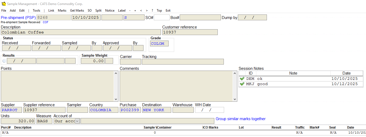Jump to Top via menu bar

tap(159, 11)
